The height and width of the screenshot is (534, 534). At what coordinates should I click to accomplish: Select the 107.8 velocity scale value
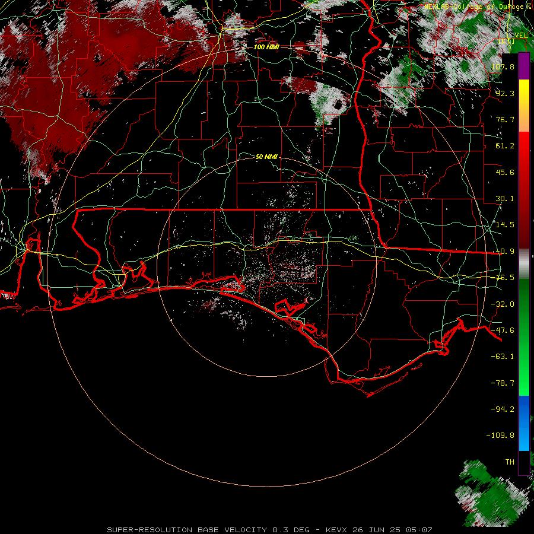[503, 66]
